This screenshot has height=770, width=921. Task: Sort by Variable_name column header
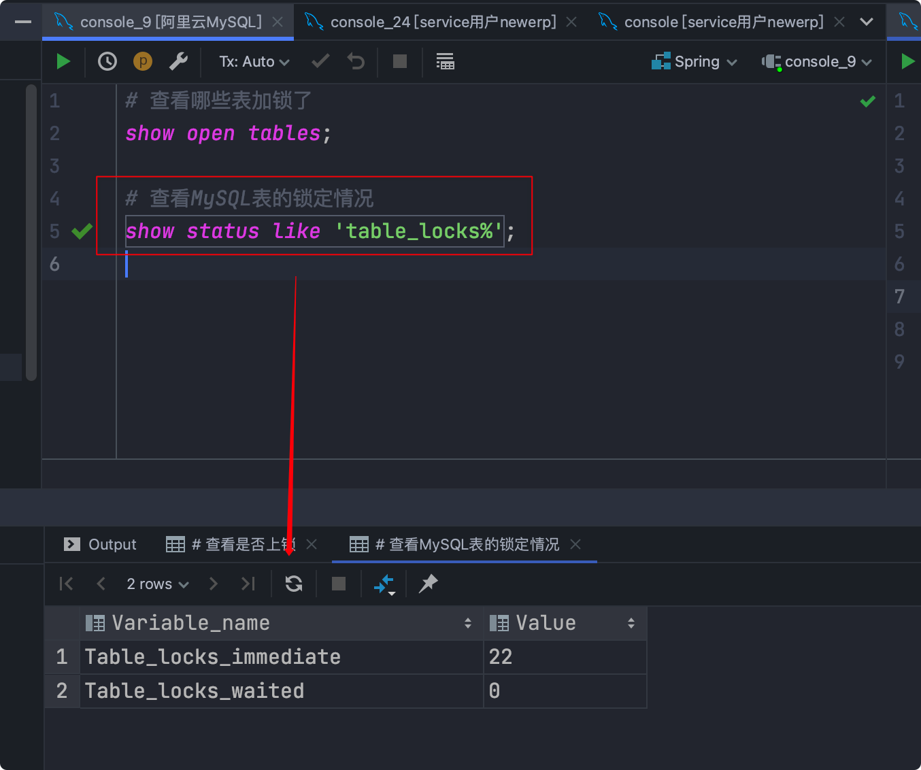pyautogui.click(x=280, y=623)
